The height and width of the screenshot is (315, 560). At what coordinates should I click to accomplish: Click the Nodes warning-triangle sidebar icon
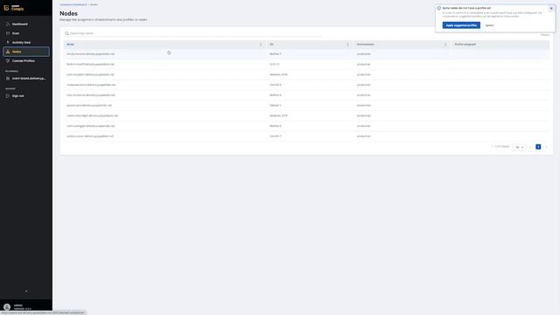(8, 52)
